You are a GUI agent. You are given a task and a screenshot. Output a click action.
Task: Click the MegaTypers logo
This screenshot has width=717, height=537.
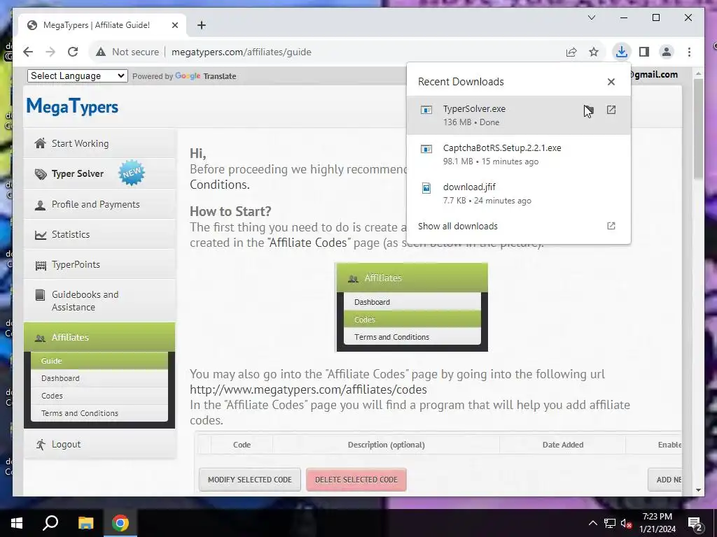(x=72, y=106)
